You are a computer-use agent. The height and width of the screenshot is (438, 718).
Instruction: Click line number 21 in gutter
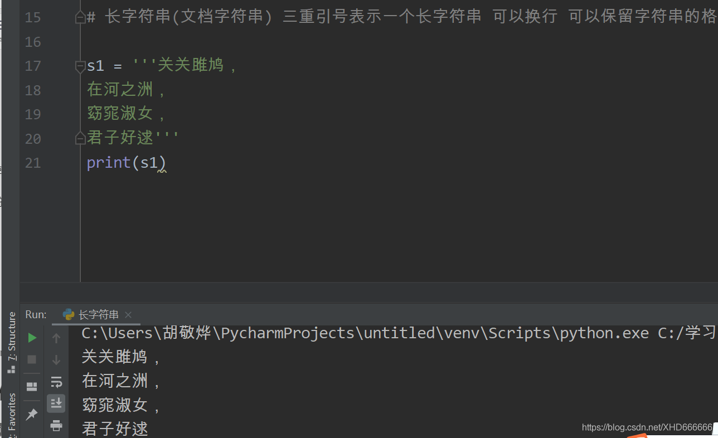coord(33,163)
